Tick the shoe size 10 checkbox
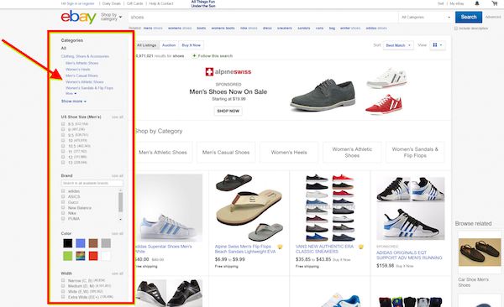 click(x=63, y=140)
